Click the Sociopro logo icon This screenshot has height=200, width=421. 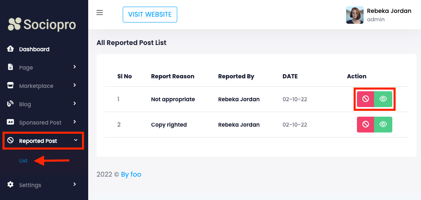coord(14,24)
